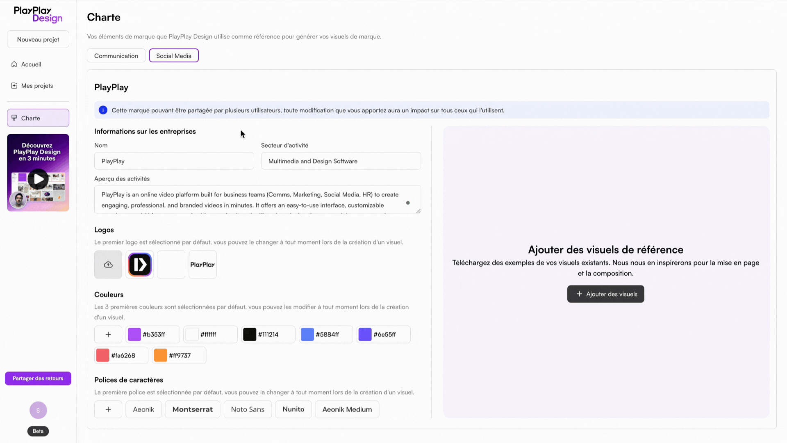Click the upload logo cloud icon

[108, 265]
